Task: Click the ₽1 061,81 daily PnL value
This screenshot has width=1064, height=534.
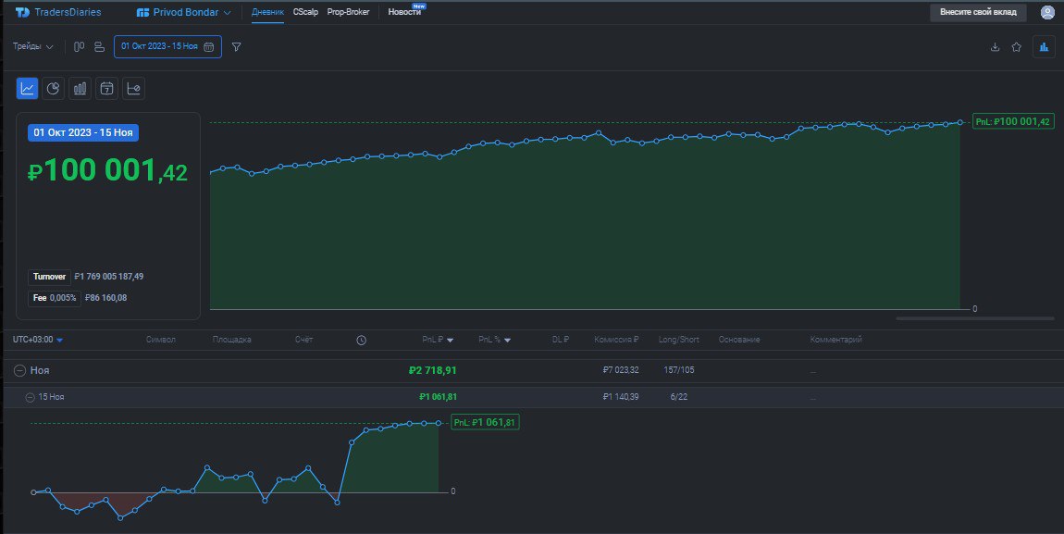Action: tap(439, 397)
